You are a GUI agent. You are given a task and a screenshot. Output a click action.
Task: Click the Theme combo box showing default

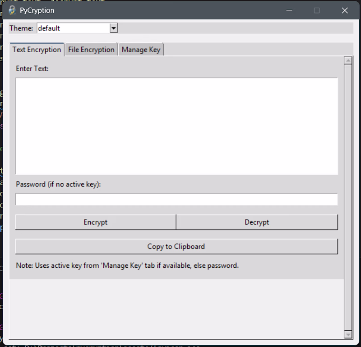77,28
